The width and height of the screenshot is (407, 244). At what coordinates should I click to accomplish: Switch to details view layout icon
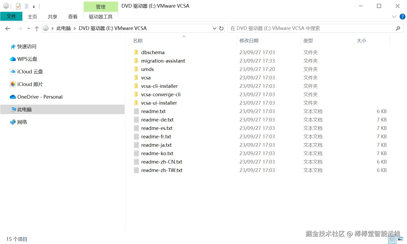392,239
